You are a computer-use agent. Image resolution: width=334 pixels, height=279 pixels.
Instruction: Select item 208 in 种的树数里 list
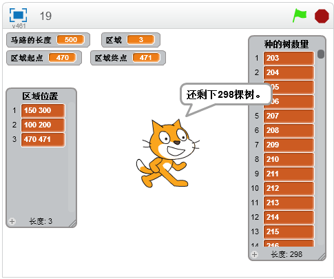coord(289,130)
